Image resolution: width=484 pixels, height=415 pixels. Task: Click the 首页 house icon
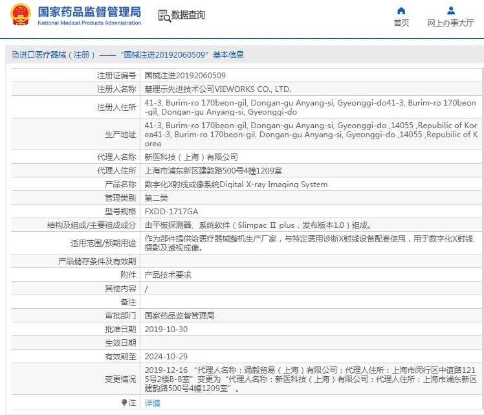[x=401, y=10]
